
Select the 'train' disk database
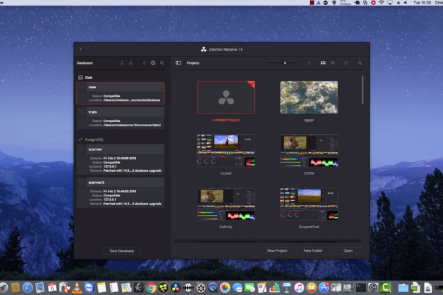pyautogui.click(x=121, y=118)
